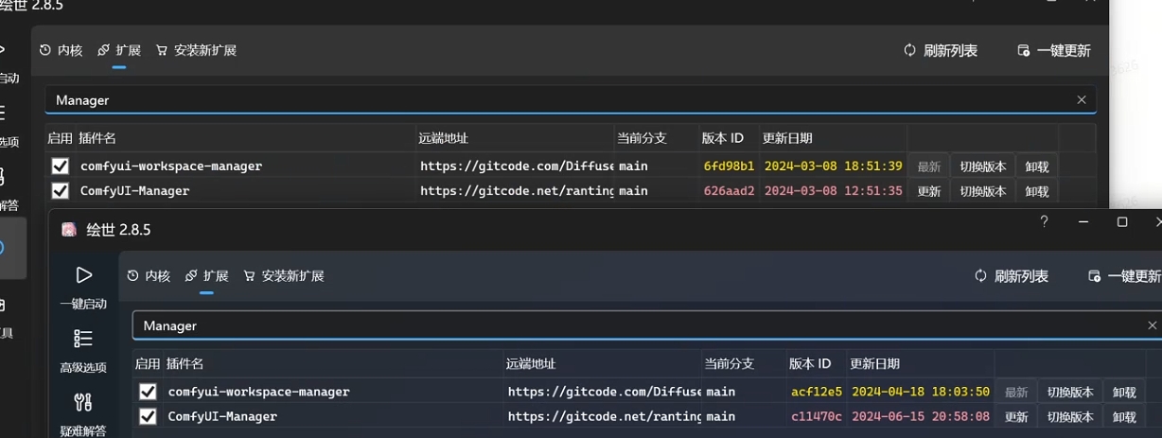This screenshot has height=438, width=1162.
Task: Click 刷新列表 refresh button in back window
Action: (941, 51)
